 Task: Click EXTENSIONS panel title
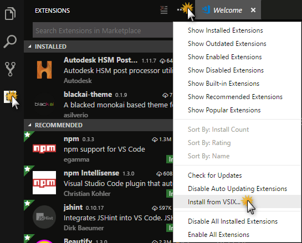tap(53, 11)
